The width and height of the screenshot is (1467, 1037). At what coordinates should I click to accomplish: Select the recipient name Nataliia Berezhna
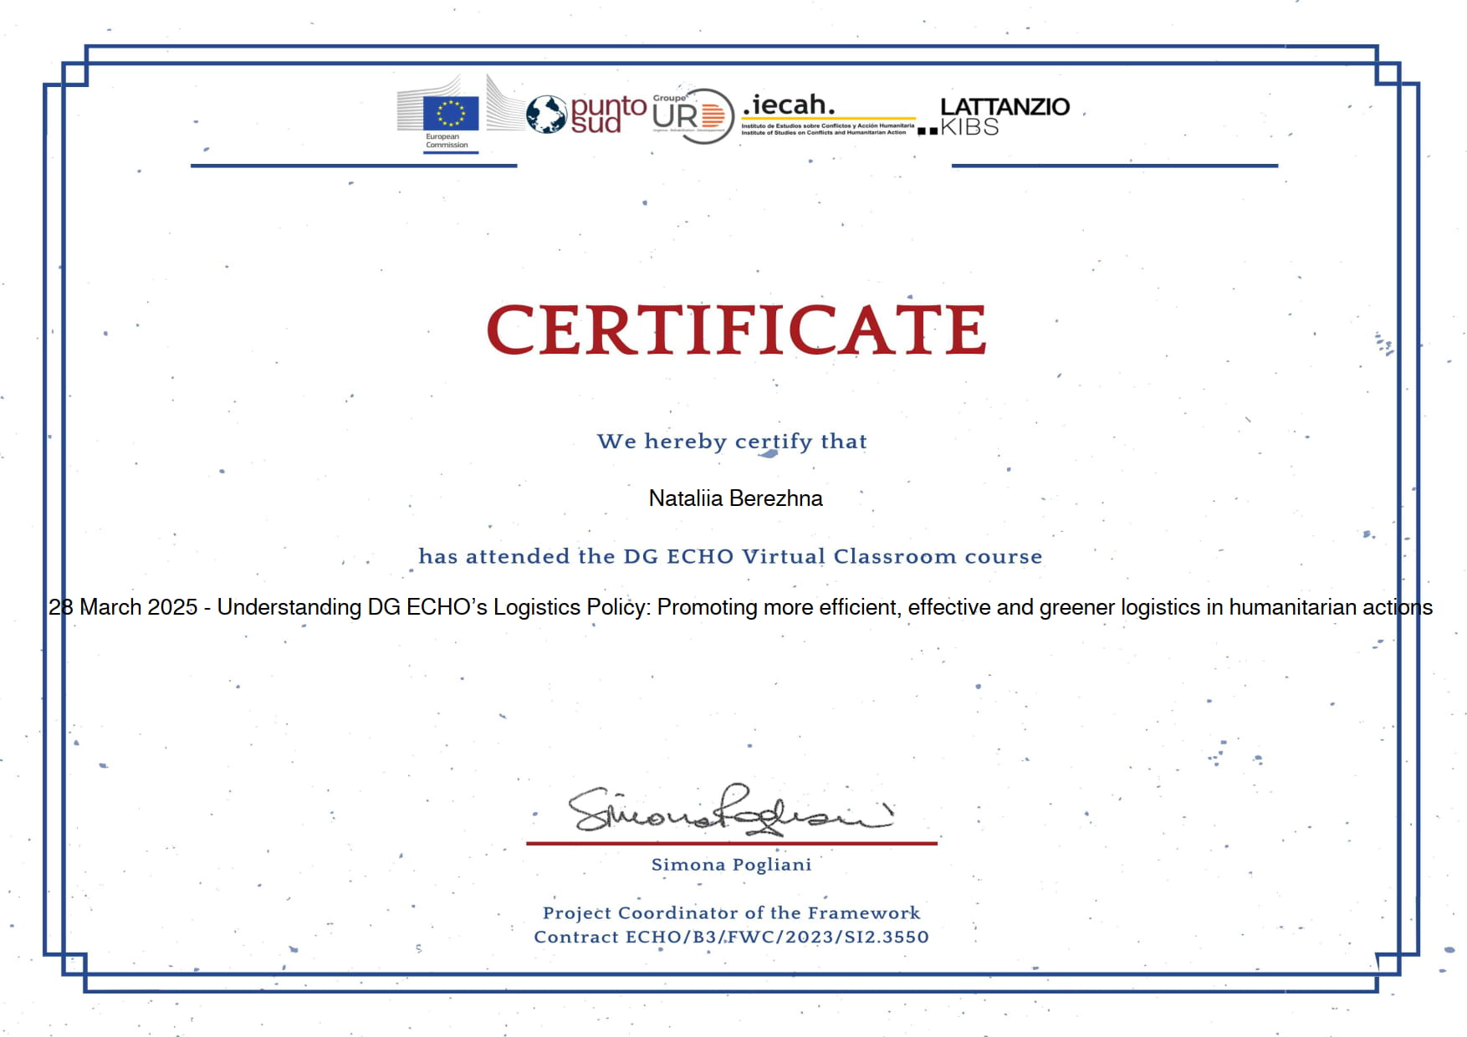point(735,498)
